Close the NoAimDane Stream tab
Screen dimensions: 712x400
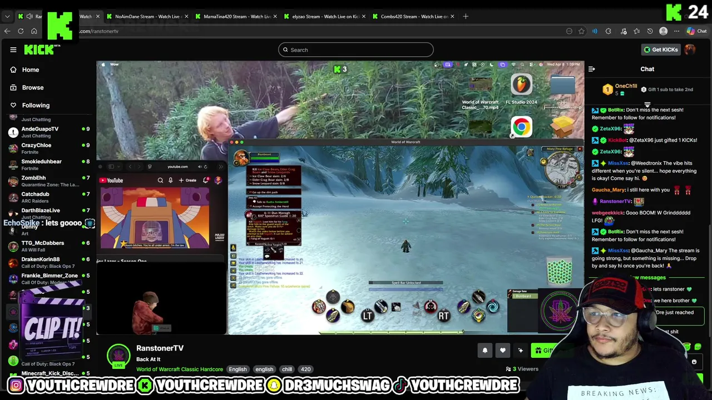point(186,16)
